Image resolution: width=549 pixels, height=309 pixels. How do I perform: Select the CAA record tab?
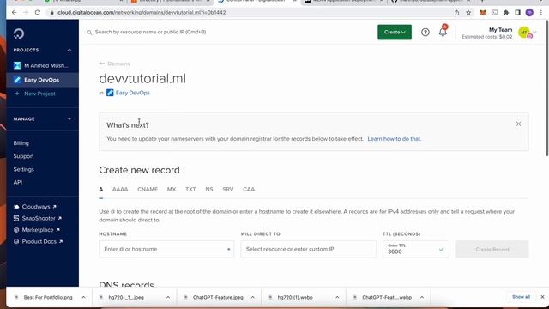click(x=249, y=189)
